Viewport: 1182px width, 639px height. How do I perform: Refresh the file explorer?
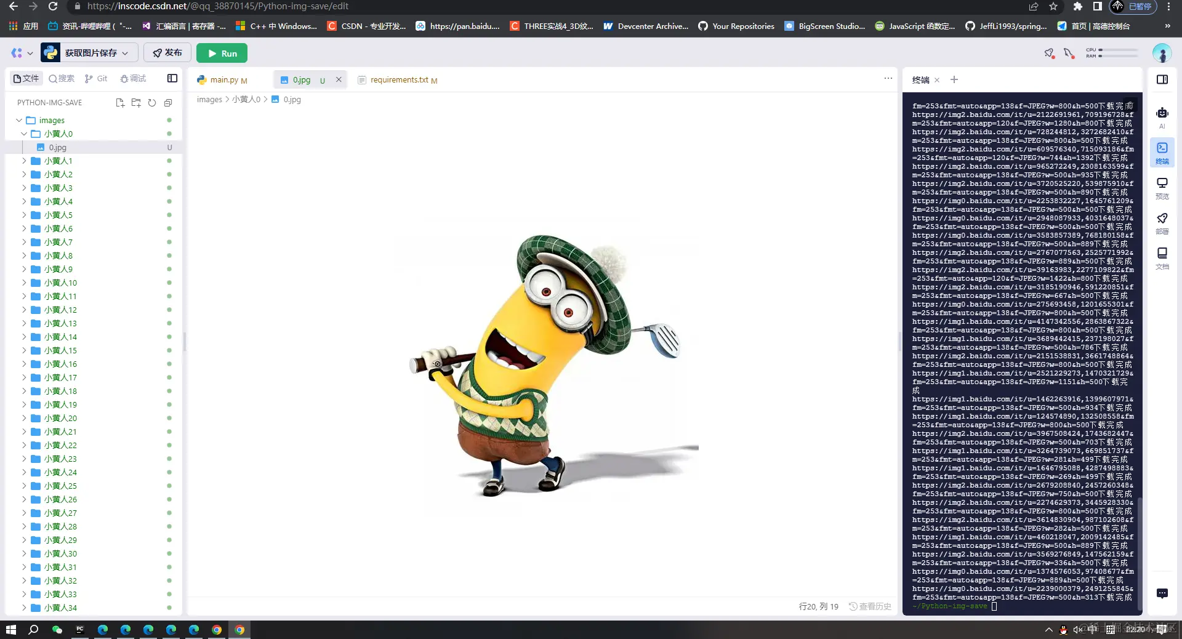152,103
